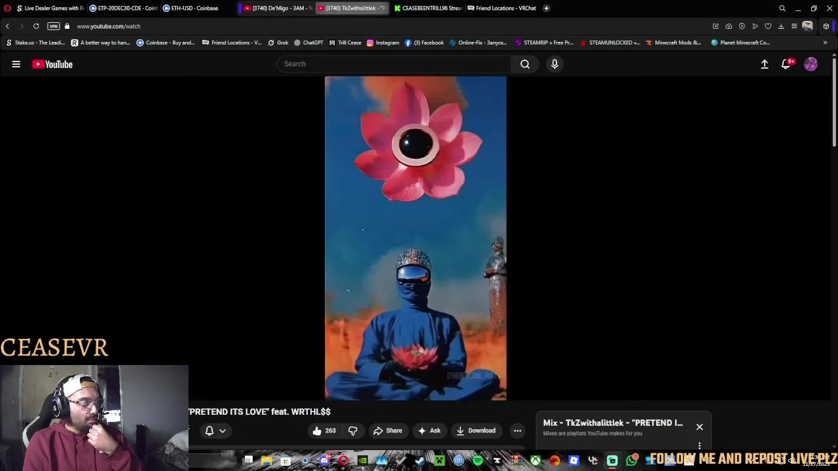Open the Opera tab search magnifier
The image size is (838, 471).
click(x=782, y=9)
